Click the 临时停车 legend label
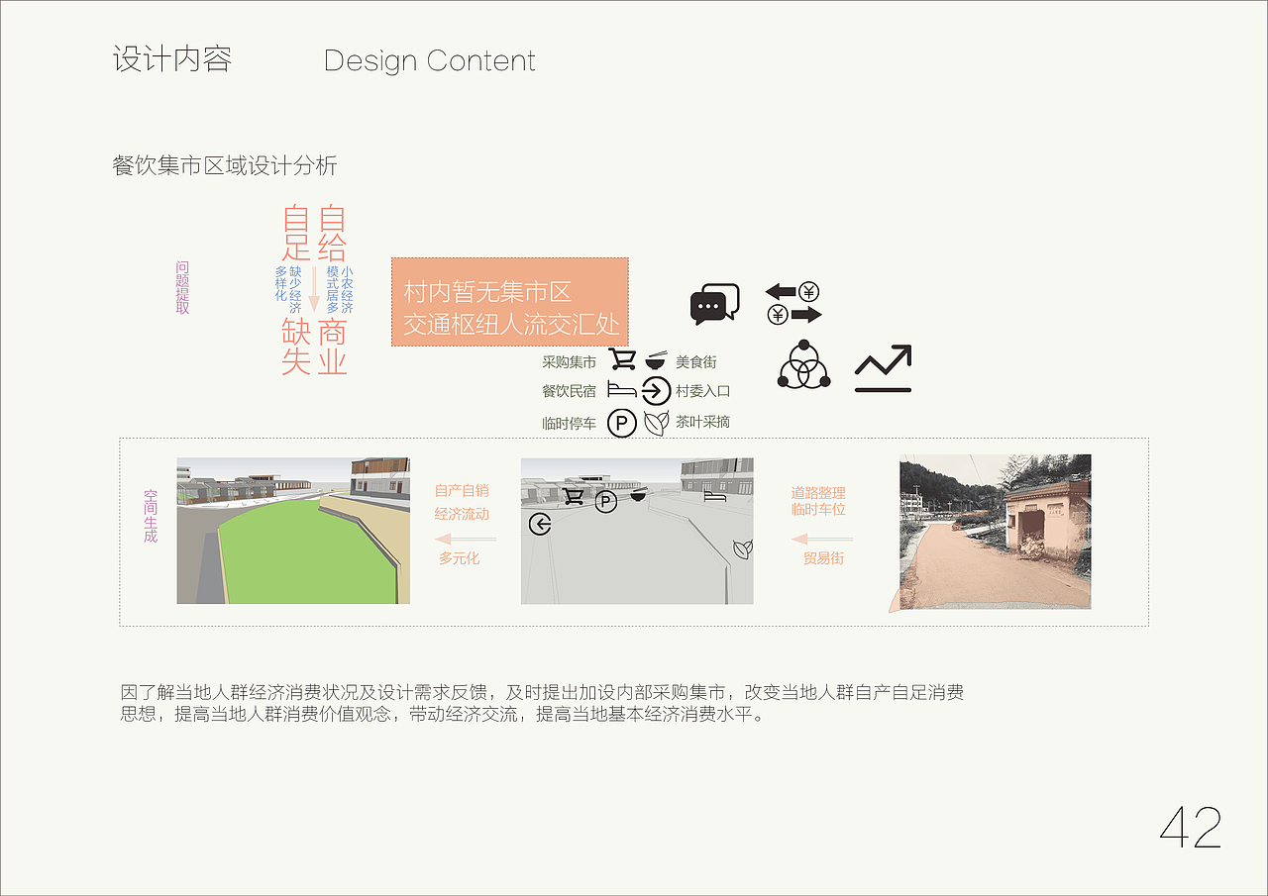The height and width of the screenshot is (896, 1268). pos(570,424)
